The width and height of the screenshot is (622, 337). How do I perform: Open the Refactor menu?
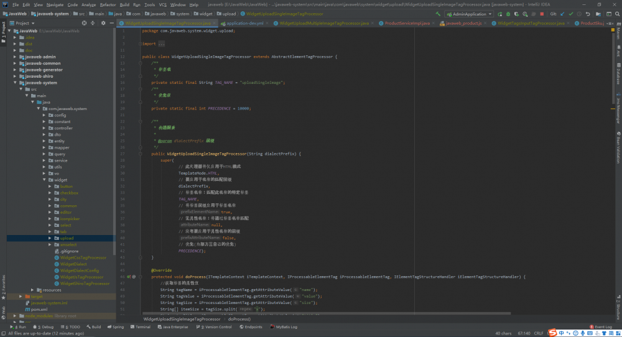(x=108, y=4)
